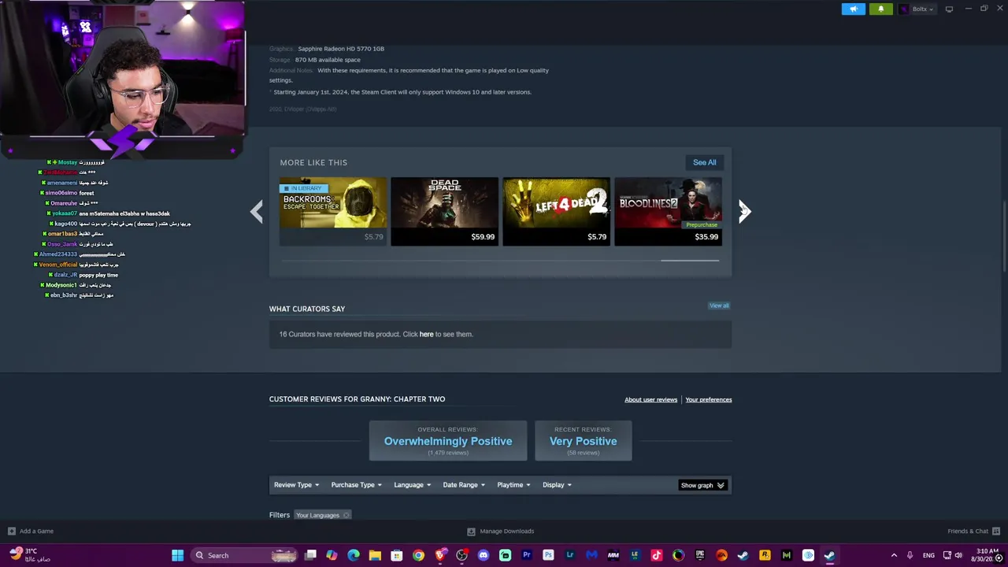The image size is (1008, 567).
Task: Open Manage Downloads
Action: coord(500,531)
